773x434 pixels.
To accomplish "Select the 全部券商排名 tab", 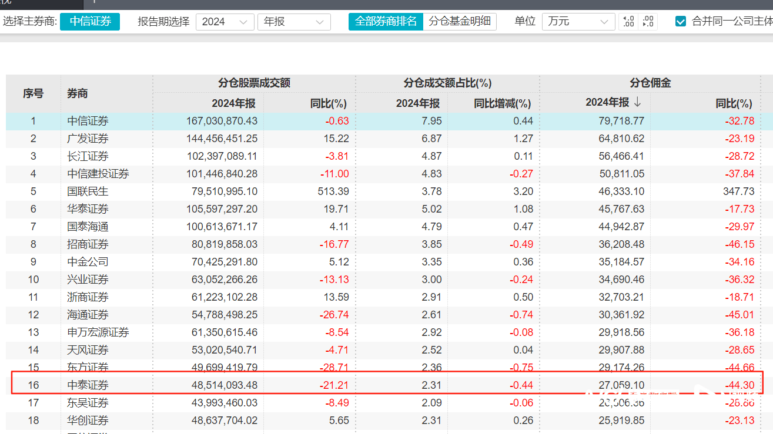I will point(386,21).
